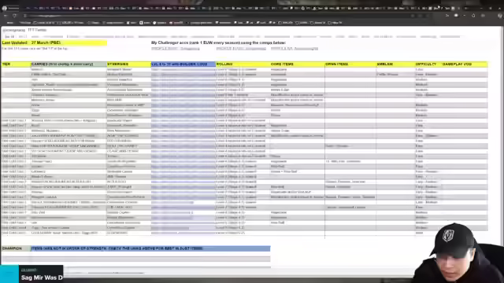Click the blue ITEMS note in CHAMPION row
Viewport: 504px width, 283px height.
(150, 248)
